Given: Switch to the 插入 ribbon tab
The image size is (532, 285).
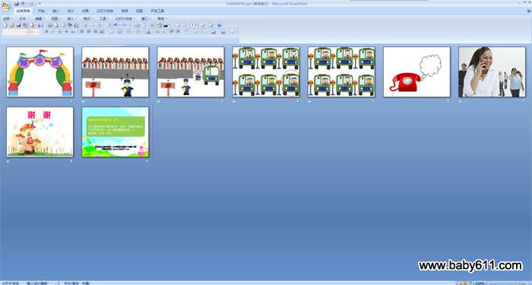Looking at the screenshot, I should 56,11.
